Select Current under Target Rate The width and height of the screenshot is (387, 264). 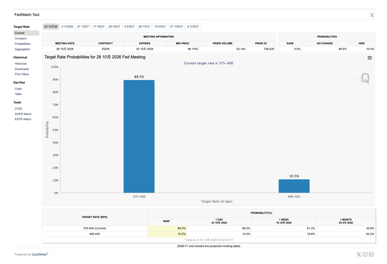click(x=26, y=33)
